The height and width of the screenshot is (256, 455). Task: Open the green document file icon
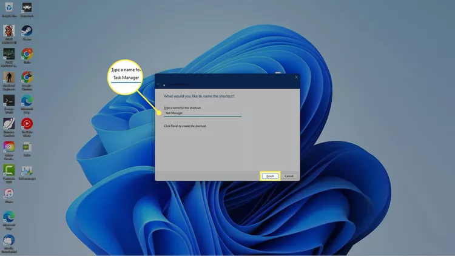[x=27, y=149]
